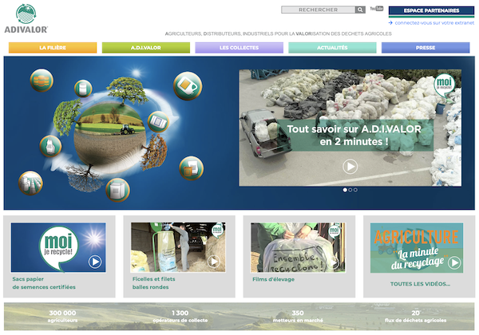The image size is (479, 335).
Task: Select the white sack icon below the globe
Action: click(117, 190)
